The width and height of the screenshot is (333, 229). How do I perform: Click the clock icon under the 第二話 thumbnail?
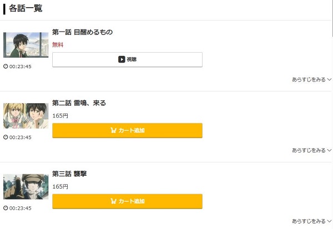(x=6, y=138)
